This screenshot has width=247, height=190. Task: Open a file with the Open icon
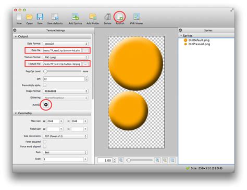click(x=29, y=17)
